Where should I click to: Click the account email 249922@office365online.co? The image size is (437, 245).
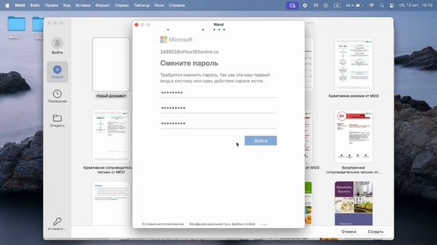(x=189, y=52)
